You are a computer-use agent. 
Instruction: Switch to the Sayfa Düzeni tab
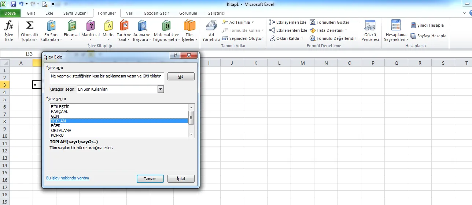click(x=75, y=13)
